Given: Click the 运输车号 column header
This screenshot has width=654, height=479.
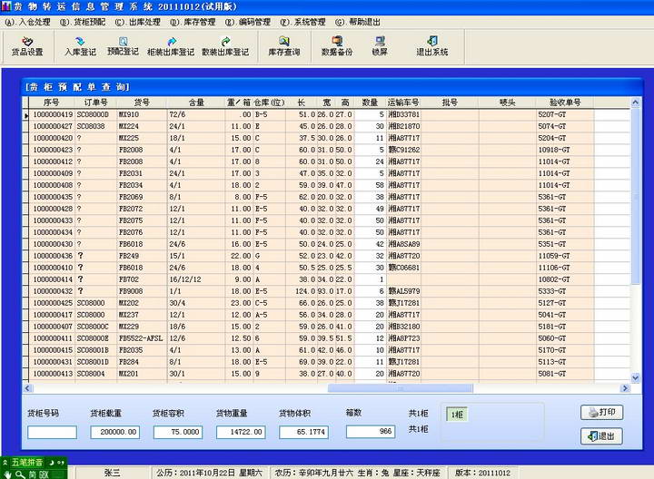Looking at the screenshot, I should [403, 102].
